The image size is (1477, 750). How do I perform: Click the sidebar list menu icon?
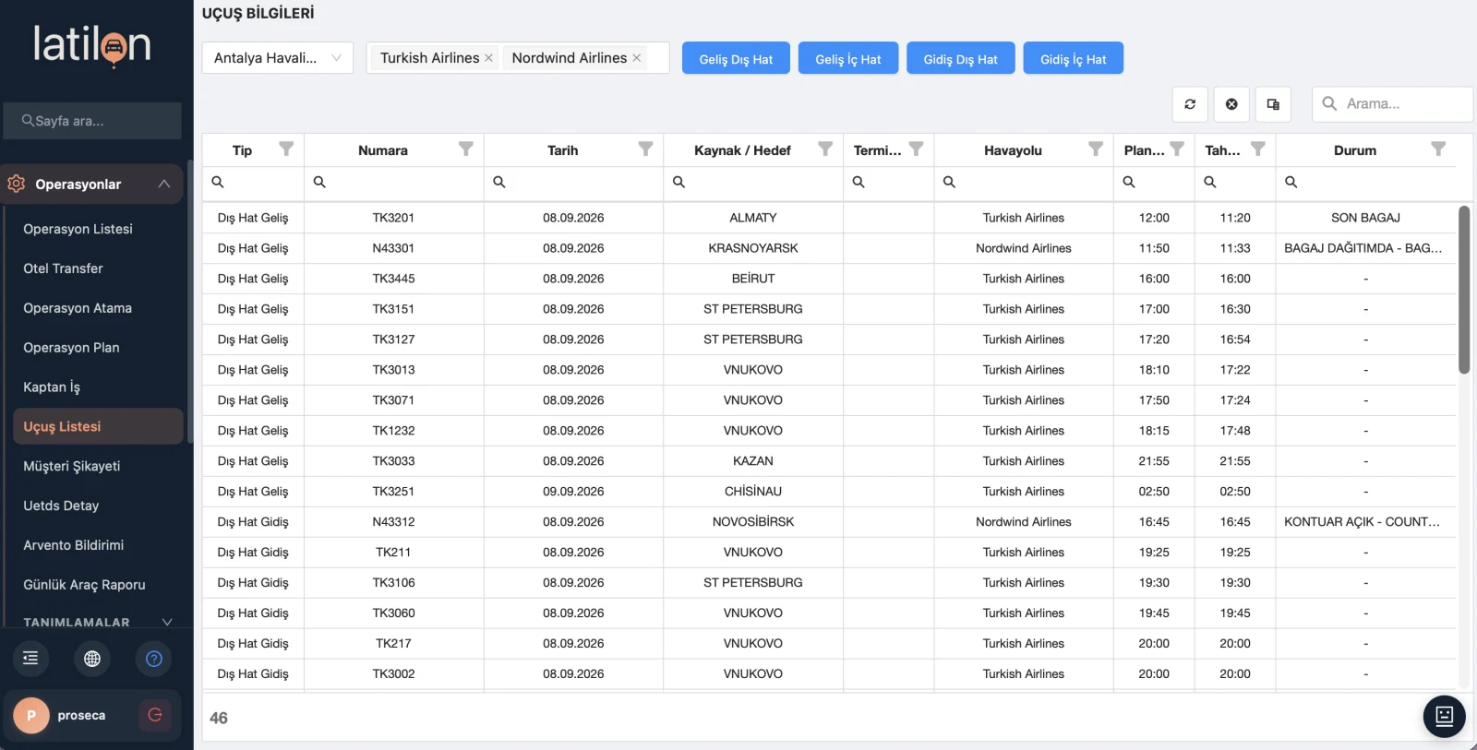click(30, 659)
